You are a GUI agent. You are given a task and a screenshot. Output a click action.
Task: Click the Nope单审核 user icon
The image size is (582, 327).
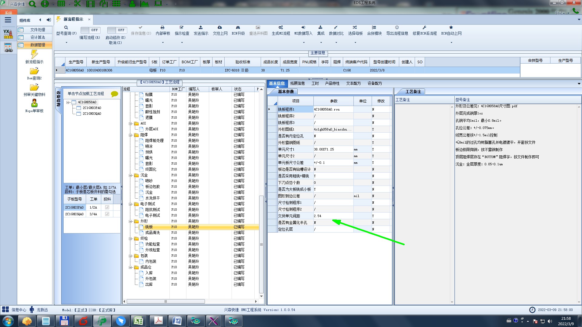coord(34,104)
